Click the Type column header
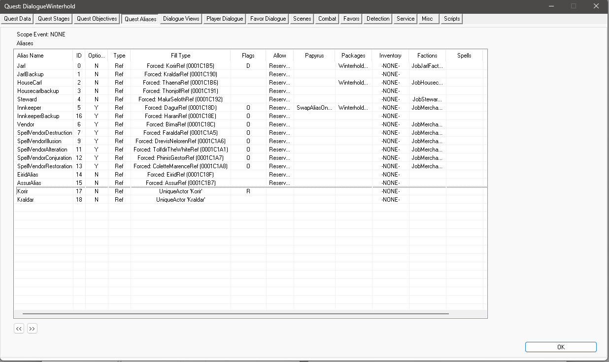The width and height of the screenshot is (609, 362). pyautogui.click(x=120, y=56)
